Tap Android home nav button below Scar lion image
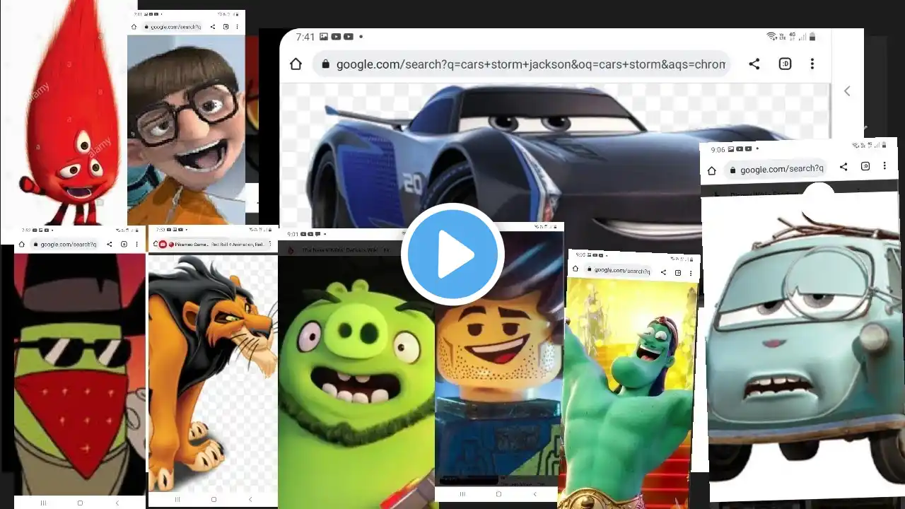The height and width of the screenshot is (509, 905). click(x=214, y=499)
